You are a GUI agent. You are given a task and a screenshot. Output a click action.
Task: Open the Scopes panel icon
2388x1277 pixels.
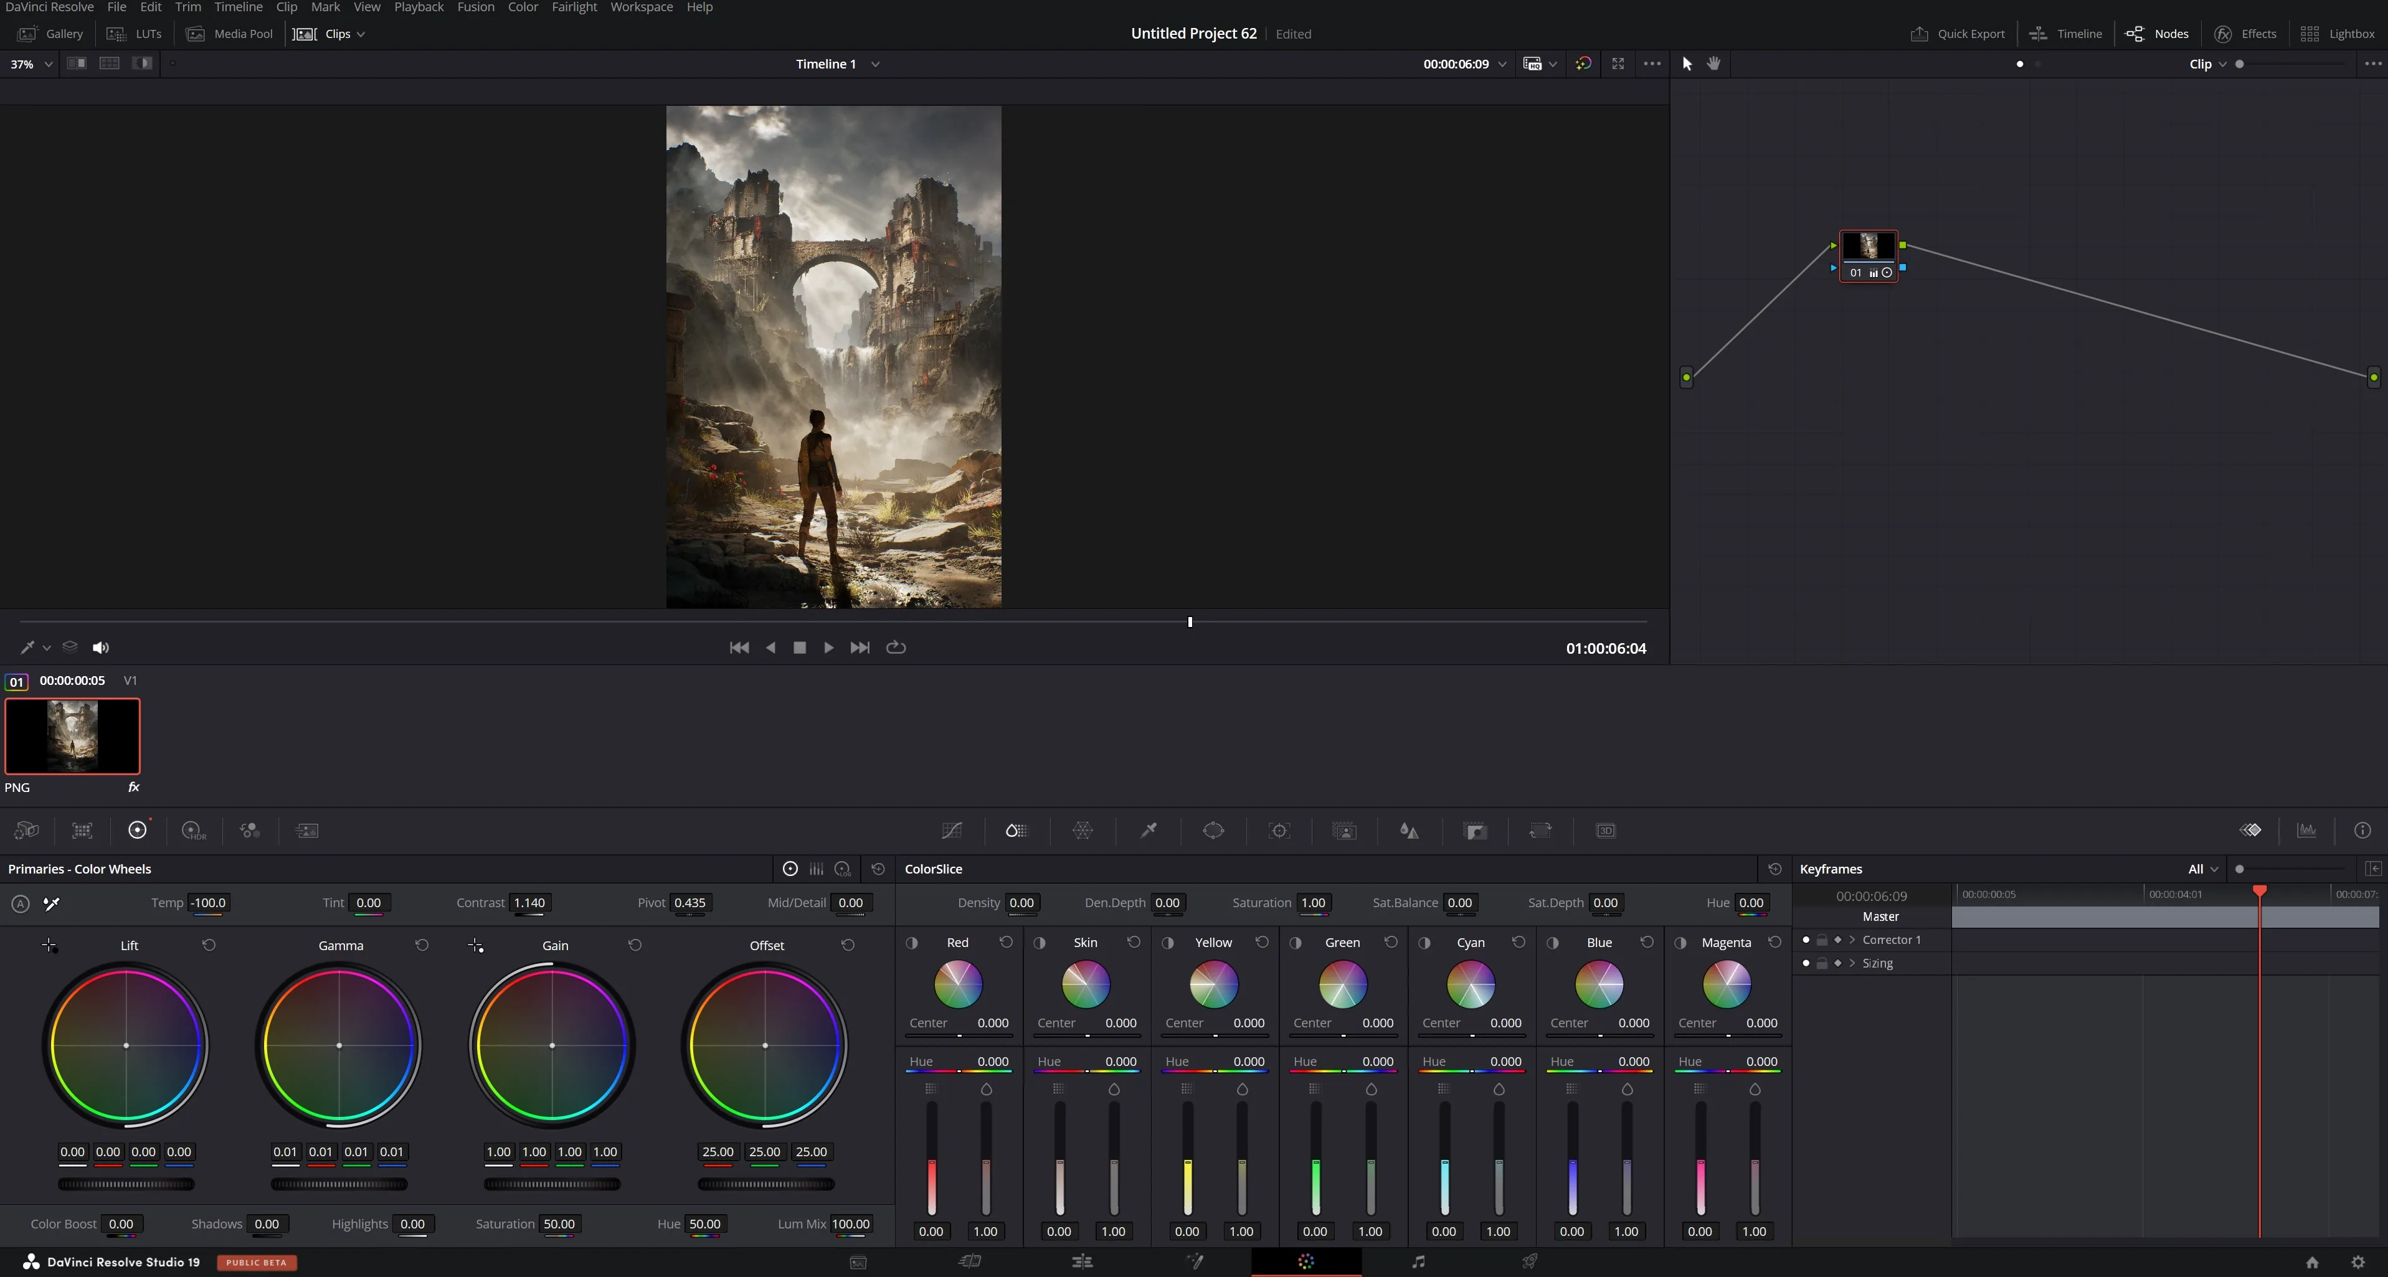pos(2306,831)
